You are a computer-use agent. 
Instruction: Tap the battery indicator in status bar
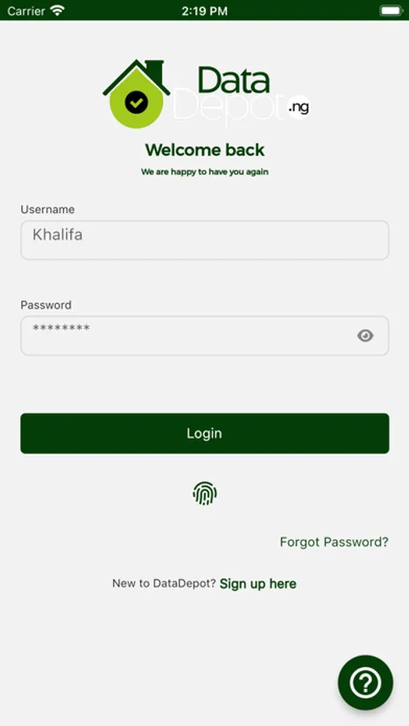coord(391,10)
